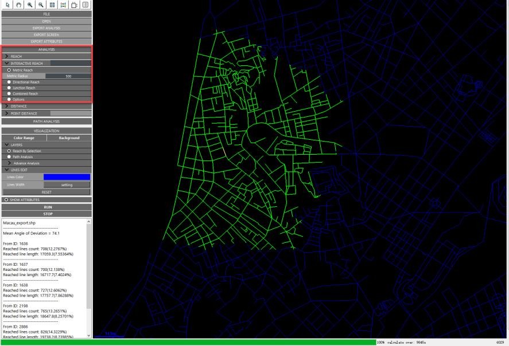Click EXPORT SCREEN
Image resolution: width=509 pixels, height=346 pixels.
[46, 35]
